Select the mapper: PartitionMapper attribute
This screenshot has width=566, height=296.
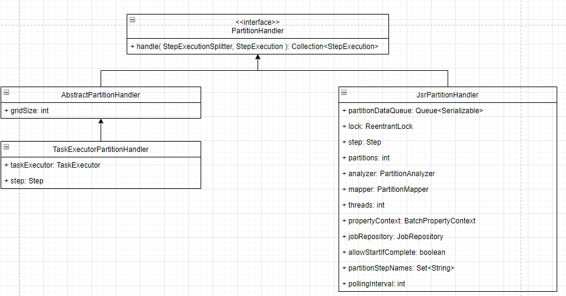[448, 189]
